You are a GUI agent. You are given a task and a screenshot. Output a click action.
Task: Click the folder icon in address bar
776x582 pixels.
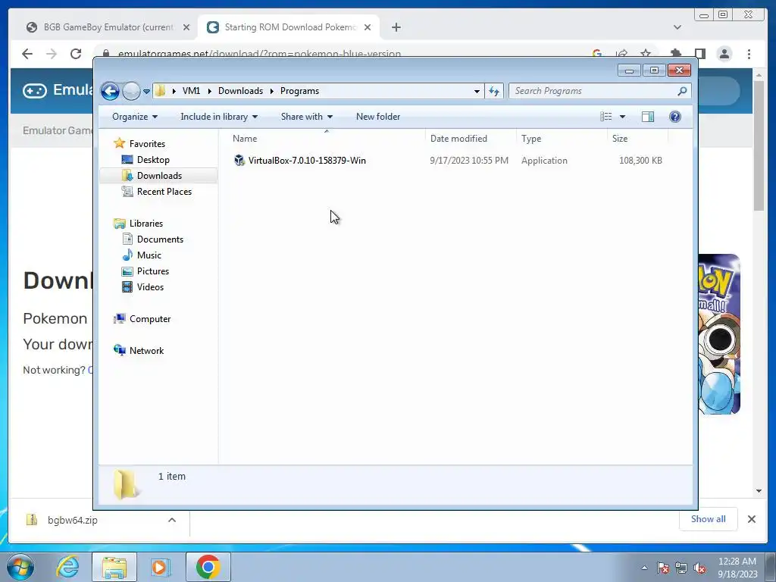(x=160, y=91)
